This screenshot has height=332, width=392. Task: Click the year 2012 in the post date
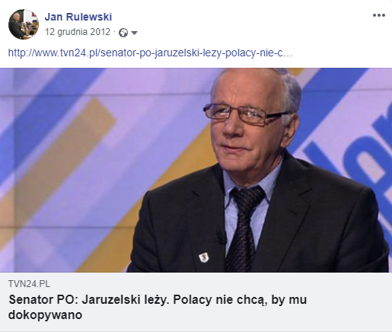tap(100, 32)
